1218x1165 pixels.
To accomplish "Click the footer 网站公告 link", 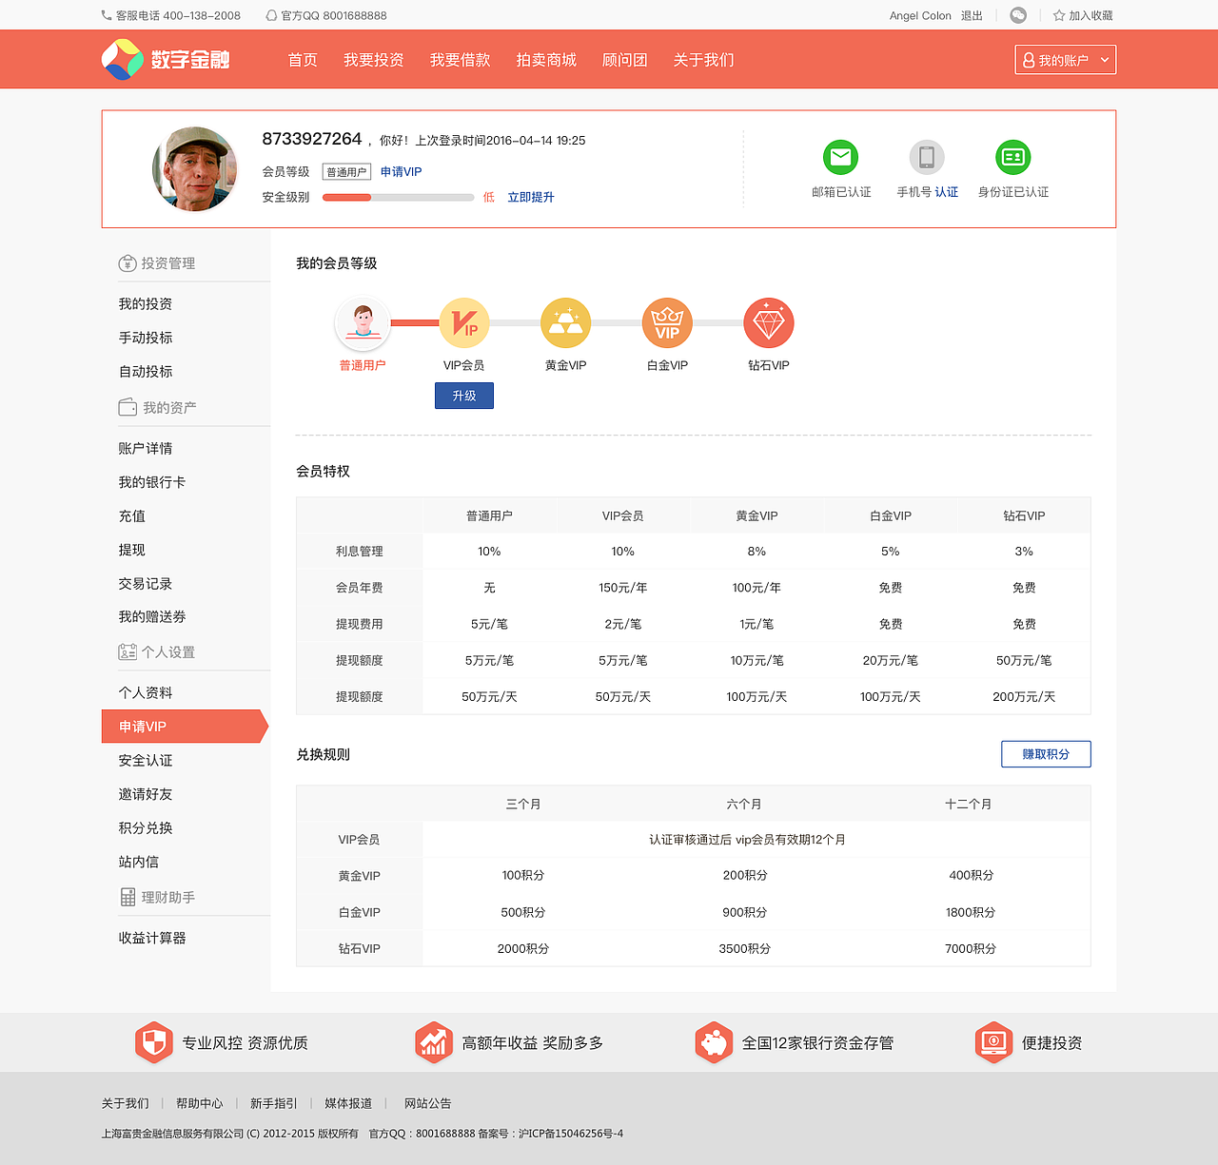I will pos(428,1103).
